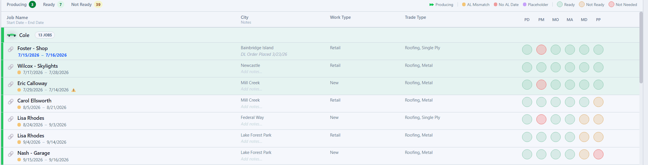Toggle MD status for Lisa Rhodes Federal Way
The height and width of the screenshot is (165, 648).
(584, 119)
